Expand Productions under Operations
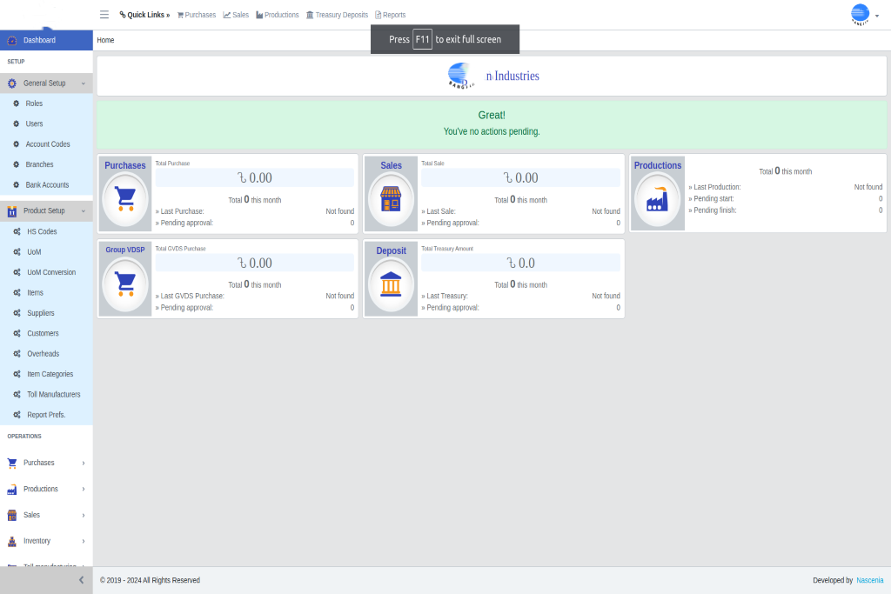Screen dimensions: 891x594 46,489
